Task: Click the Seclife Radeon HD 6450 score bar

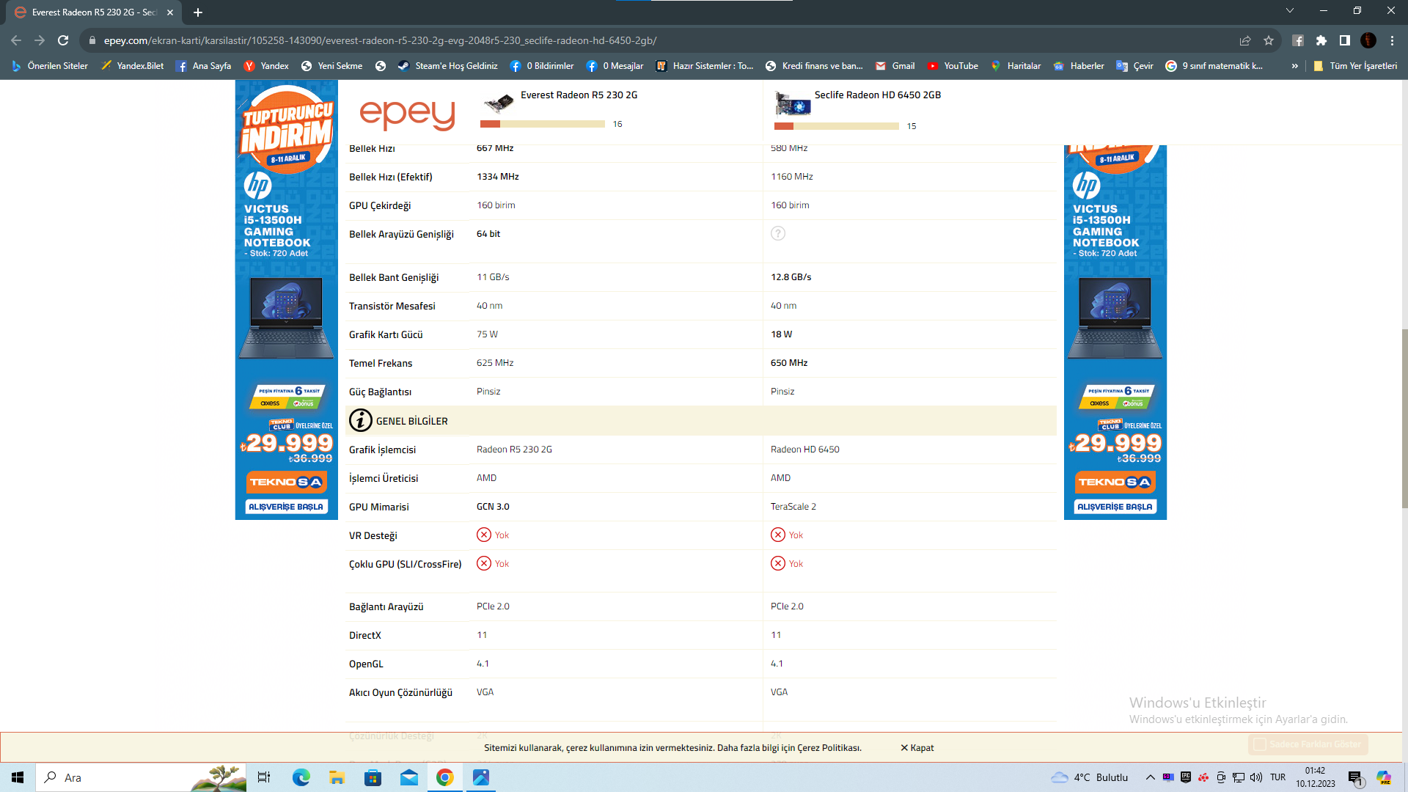Action: tap(836, 126)
